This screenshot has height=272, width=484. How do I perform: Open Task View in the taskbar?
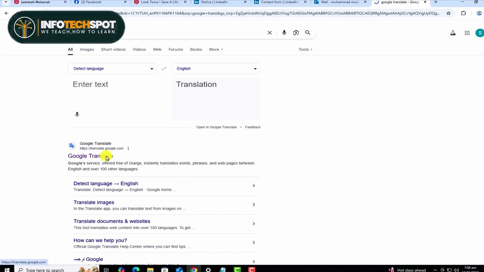106,270
